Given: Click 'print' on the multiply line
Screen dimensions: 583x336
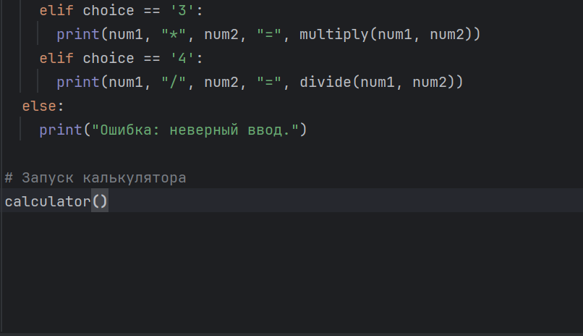Looking at the screenshot, I should point(78,35).
